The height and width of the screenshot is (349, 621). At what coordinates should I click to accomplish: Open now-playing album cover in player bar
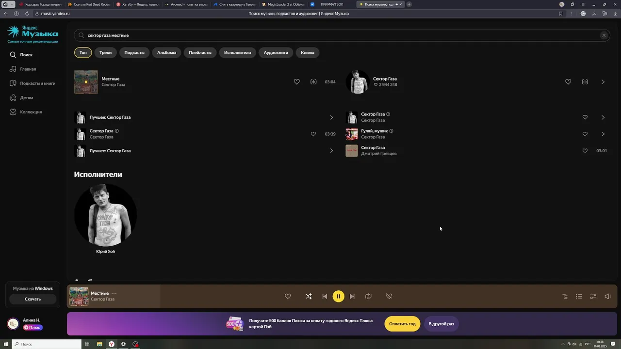(x=79, y=296)
